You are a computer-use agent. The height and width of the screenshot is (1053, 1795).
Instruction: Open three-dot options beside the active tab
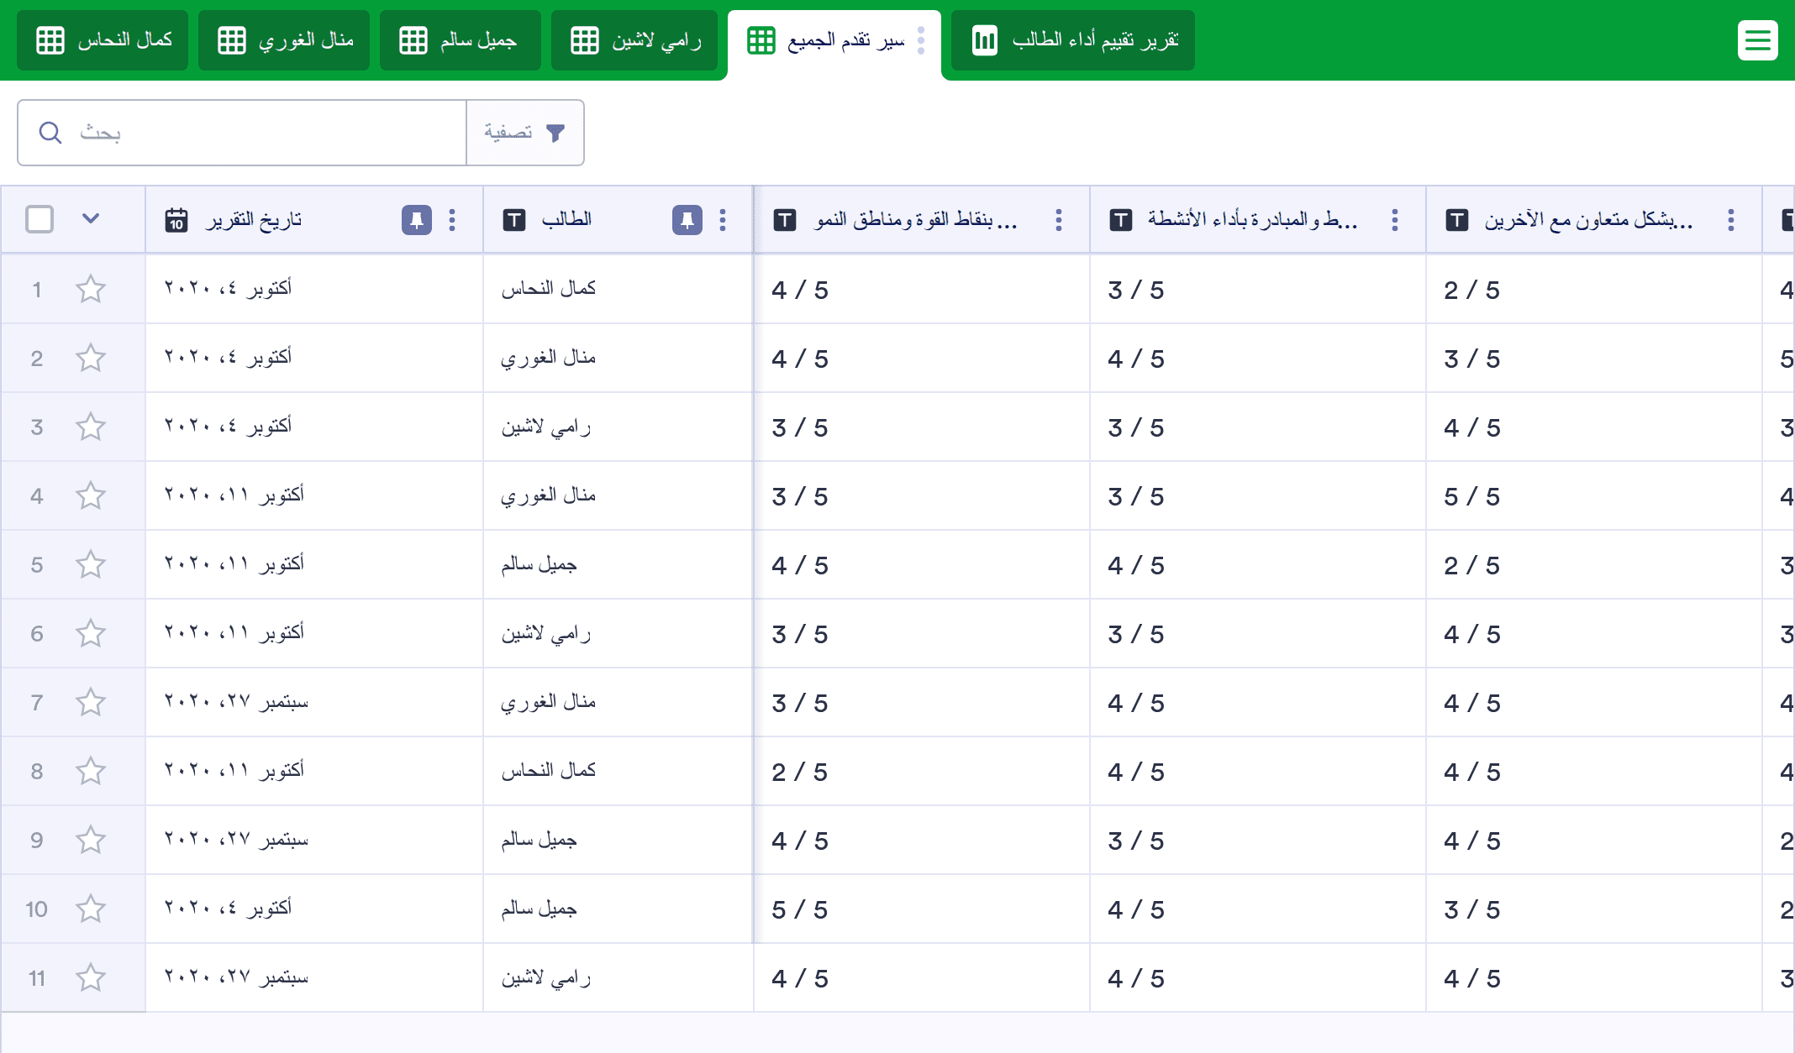921,40
